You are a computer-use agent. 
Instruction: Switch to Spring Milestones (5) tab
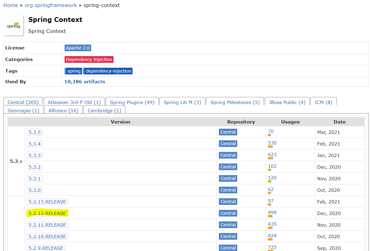tap(235, 102)
